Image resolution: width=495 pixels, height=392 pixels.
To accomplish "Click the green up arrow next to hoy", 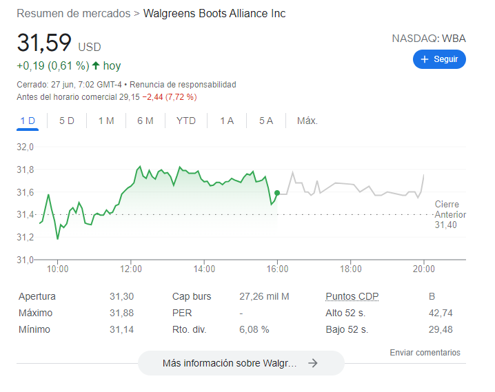I will 96,65.
